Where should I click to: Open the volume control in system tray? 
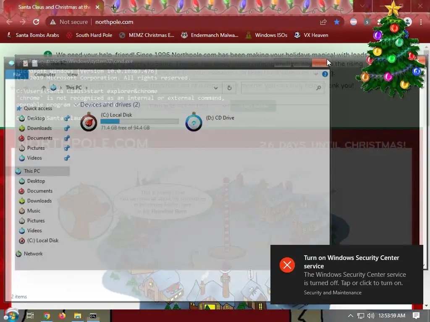pos(370,316)
